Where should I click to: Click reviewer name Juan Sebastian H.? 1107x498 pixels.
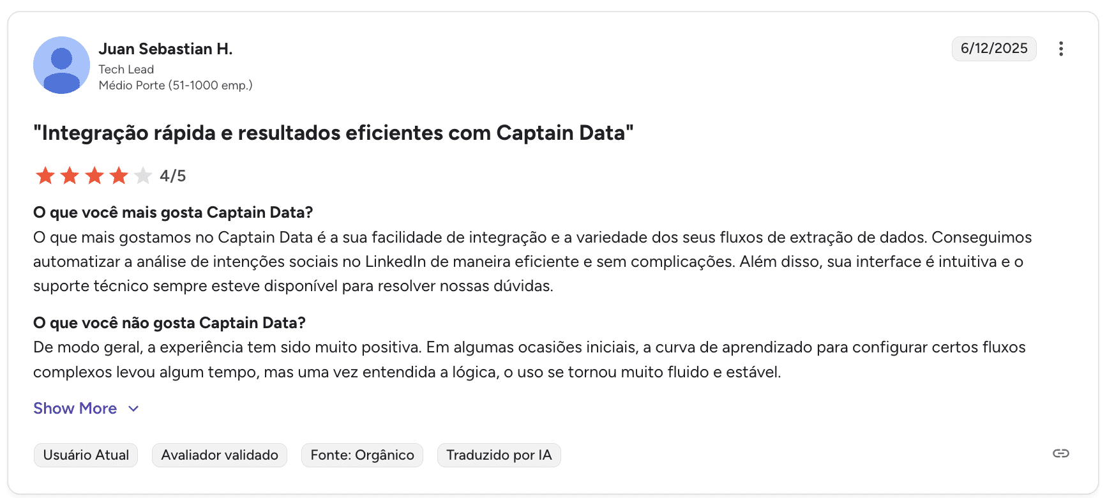[165, 49]
